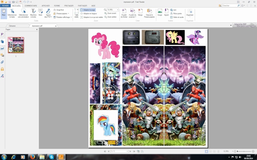Screen dimensions: 257x160
Task: Click the zoom slider in status bar
Action: click(x=244, y=151)
